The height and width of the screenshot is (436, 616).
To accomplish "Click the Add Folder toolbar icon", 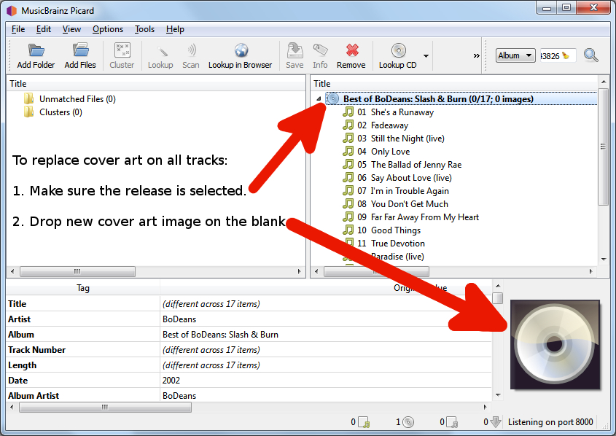I will pos(36,50).
